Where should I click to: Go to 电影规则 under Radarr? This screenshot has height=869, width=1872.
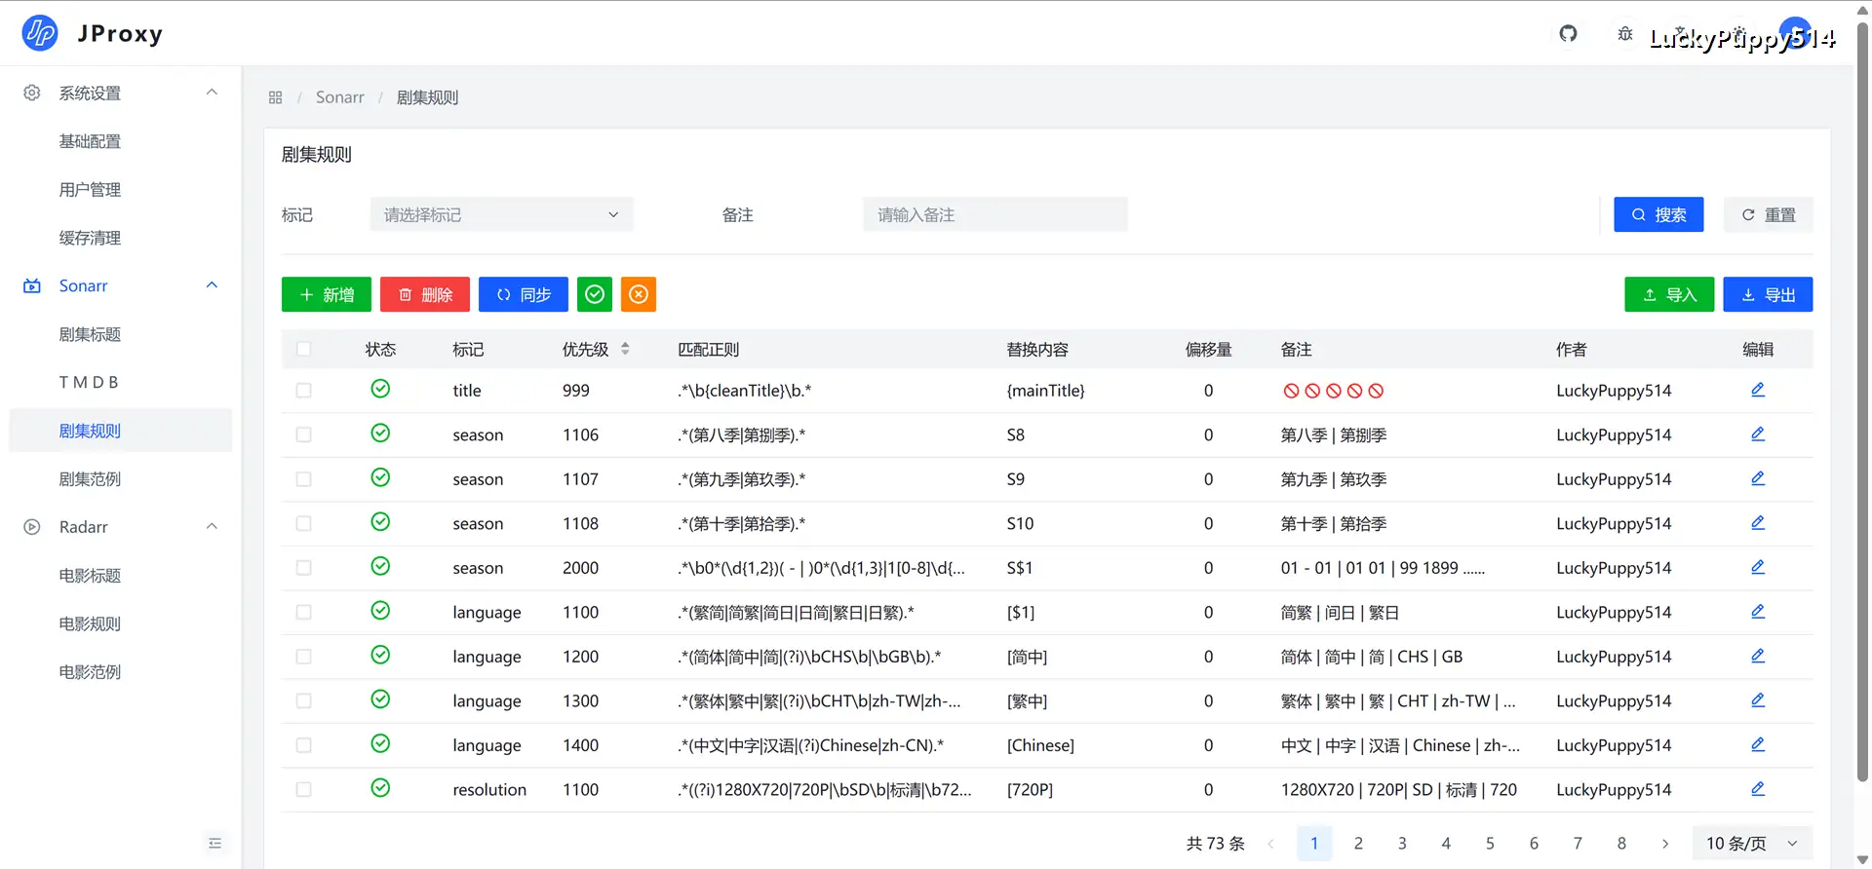pos(90,623)
